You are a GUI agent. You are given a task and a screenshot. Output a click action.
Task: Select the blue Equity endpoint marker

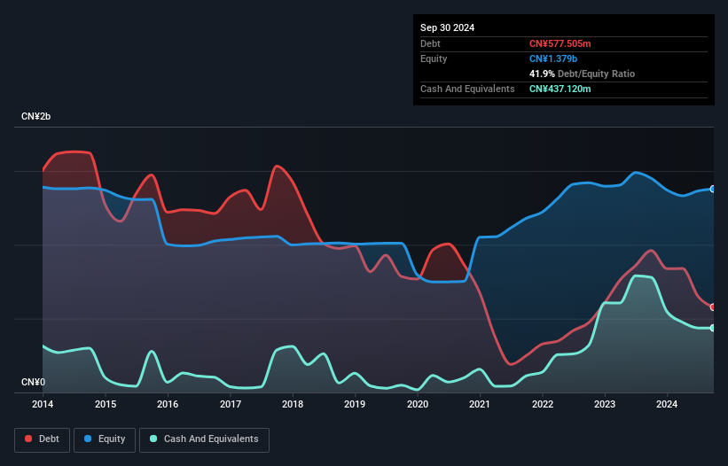point(713,190)
